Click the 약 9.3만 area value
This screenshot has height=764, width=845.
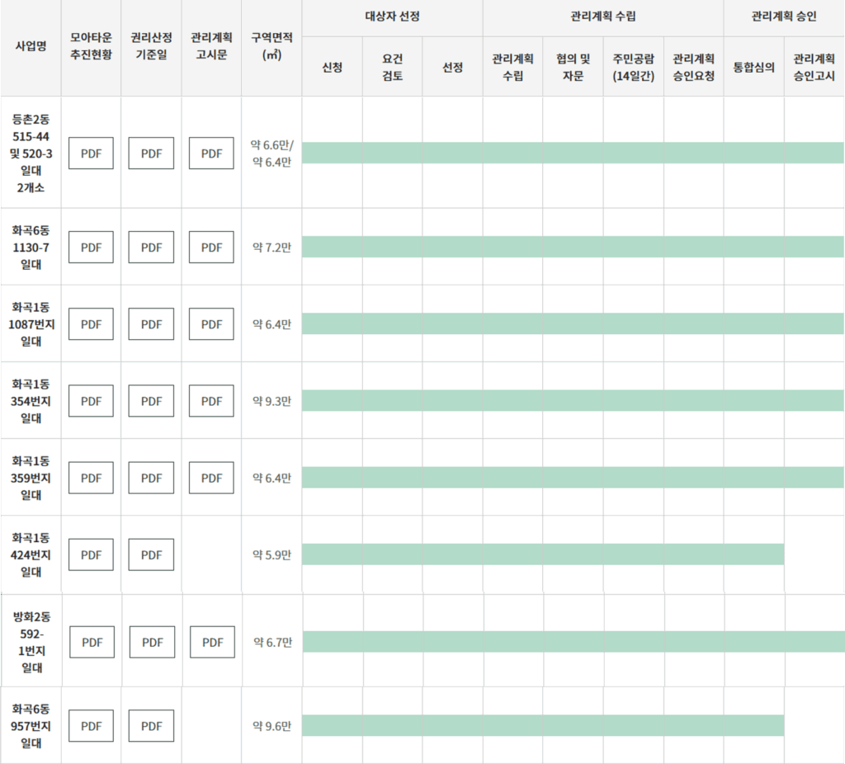pos(271,401)
